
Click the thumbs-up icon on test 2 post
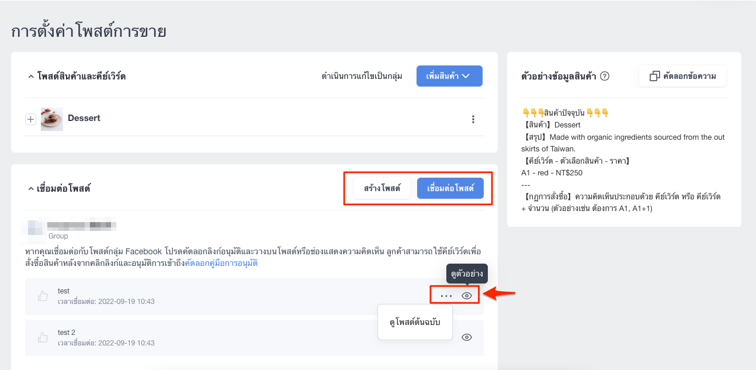(43, 338)
